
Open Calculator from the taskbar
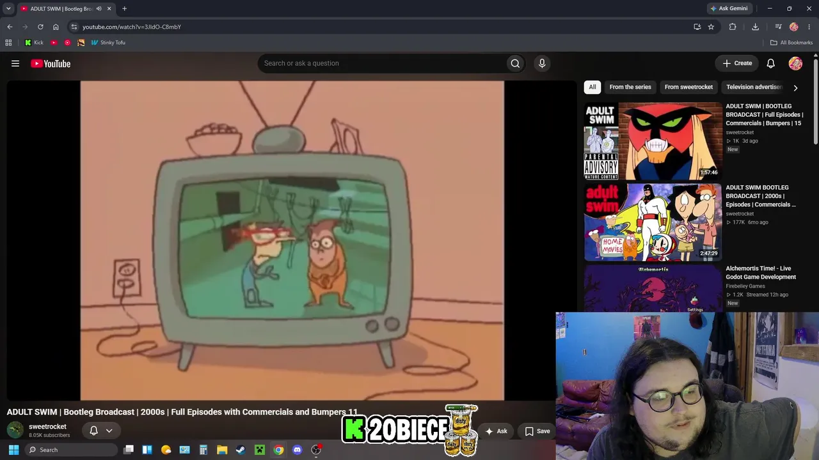pyautogui.click(x=203, y=450)
